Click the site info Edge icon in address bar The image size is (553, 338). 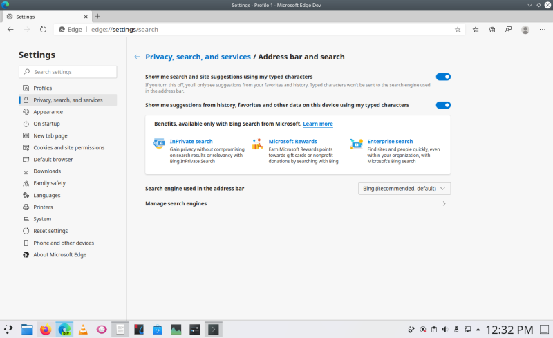coord(62,30)
